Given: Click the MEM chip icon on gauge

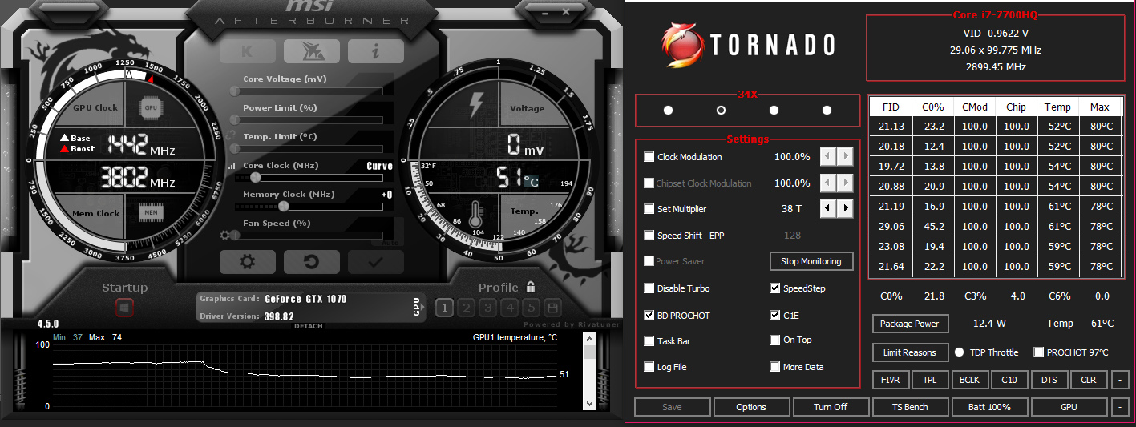Looking at the screenshot, I should click(x=150, y=212).
